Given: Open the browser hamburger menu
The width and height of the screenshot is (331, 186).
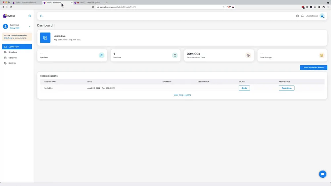Looking at the screenshot, I should [x=328, y=7].
